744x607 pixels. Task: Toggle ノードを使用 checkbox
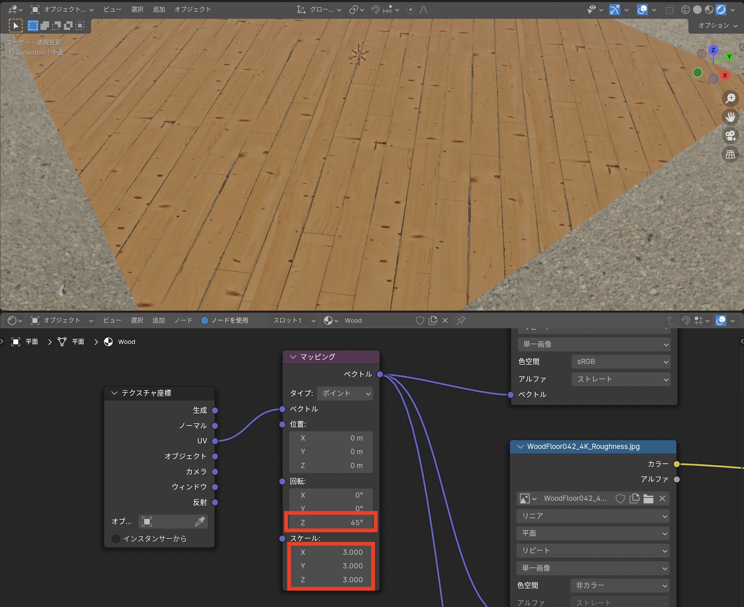pos(205,320)
